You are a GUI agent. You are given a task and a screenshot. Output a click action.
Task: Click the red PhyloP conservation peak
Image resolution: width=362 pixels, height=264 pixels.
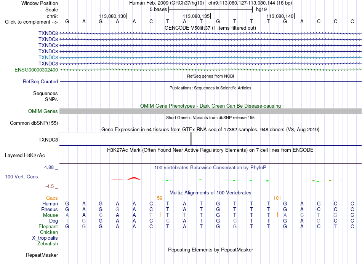pos(134,178)
